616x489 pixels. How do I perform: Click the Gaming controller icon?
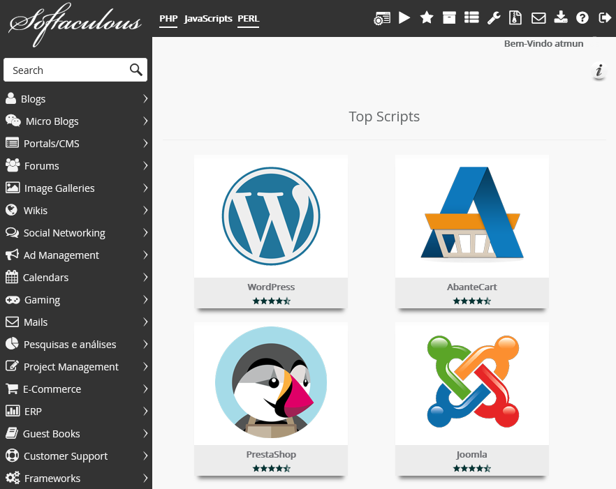[13, 300]
